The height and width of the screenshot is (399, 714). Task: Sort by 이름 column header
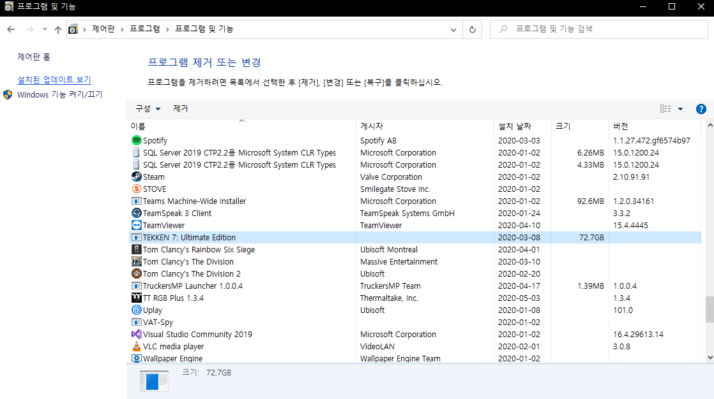[x=241, y=126]
